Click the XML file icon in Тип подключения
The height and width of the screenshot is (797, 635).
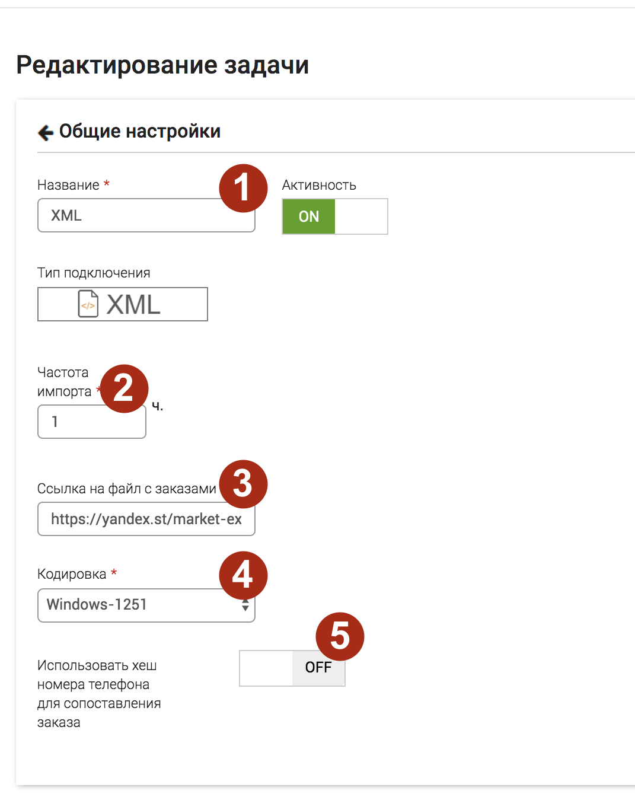point(88,304)
